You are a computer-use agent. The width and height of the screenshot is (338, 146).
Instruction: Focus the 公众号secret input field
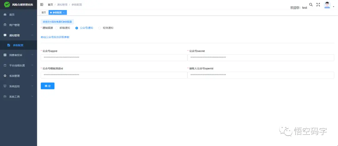point(261,58)
